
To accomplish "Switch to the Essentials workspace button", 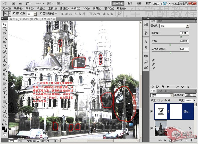I will [118, 3].
